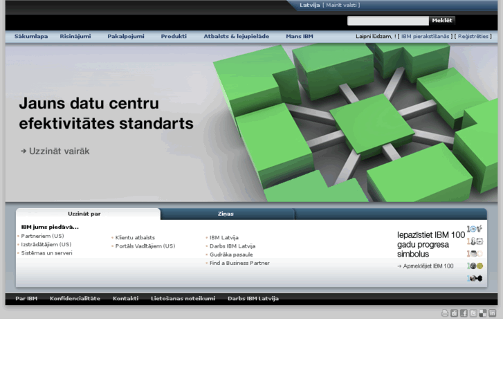Open the Partneriem (US) link
This screenshot has width=503, height=377.
42,236
